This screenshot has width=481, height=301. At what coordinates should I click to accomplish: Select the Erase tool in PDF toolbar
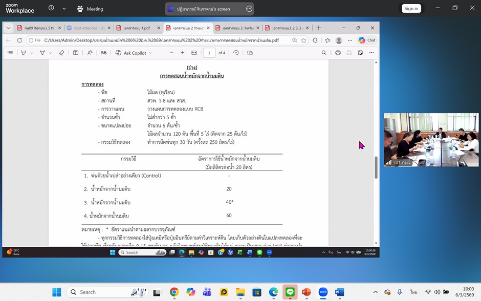coord(61,53)
